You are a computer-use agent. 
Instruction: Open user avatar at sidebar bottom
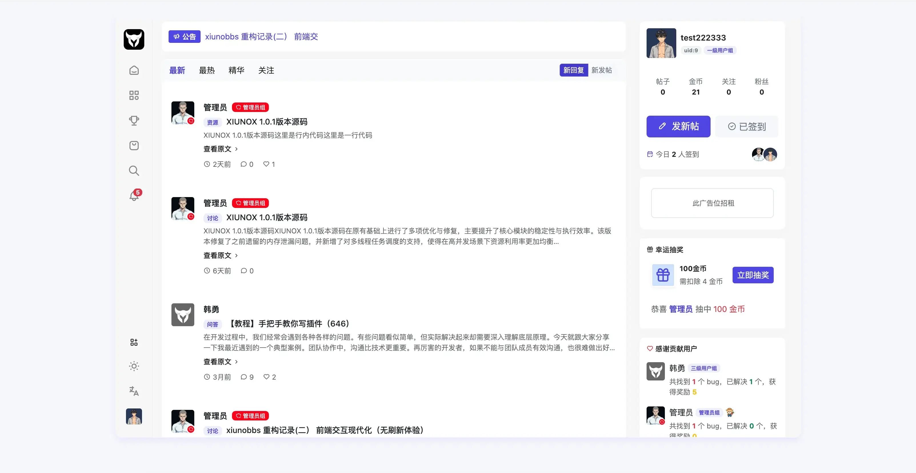coord(134,416)
